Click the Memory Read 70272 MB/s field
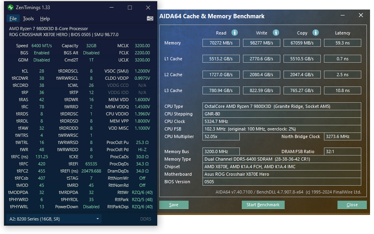 tap(221, 43)
